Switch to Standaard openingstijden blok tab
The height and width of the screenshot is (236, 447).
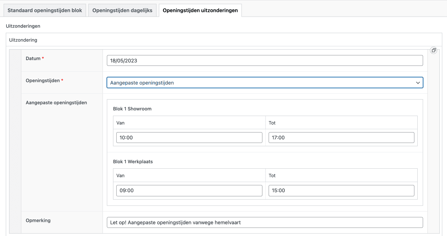tap(45, 10)
